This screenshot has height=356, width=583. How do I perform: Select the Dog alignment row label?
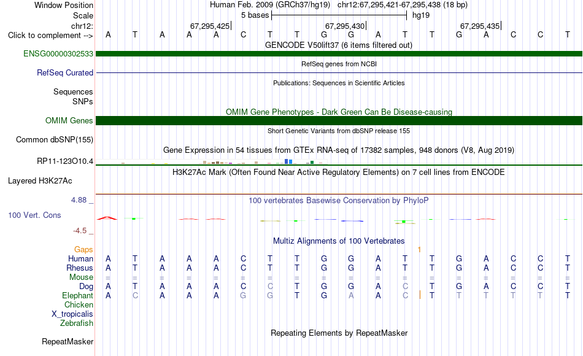pyautogui.click(x=86, y=287)
